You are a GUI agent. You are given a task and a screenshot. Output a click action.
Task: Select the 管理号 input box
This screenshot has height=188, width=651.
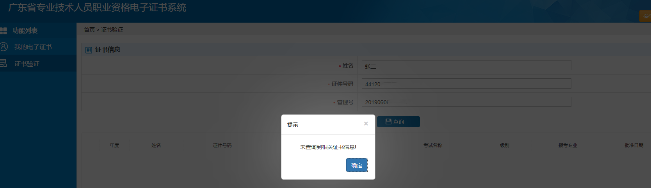tap(466, 102)
